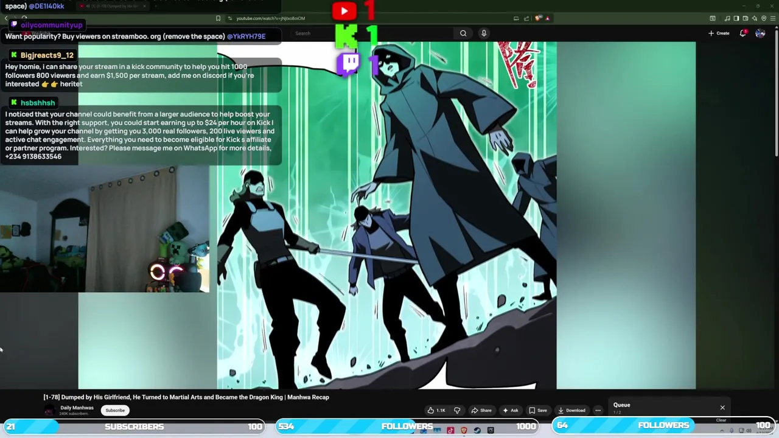
Task: Subscribe to Daily Manhwas channel
Action: (x=115, y=410)
